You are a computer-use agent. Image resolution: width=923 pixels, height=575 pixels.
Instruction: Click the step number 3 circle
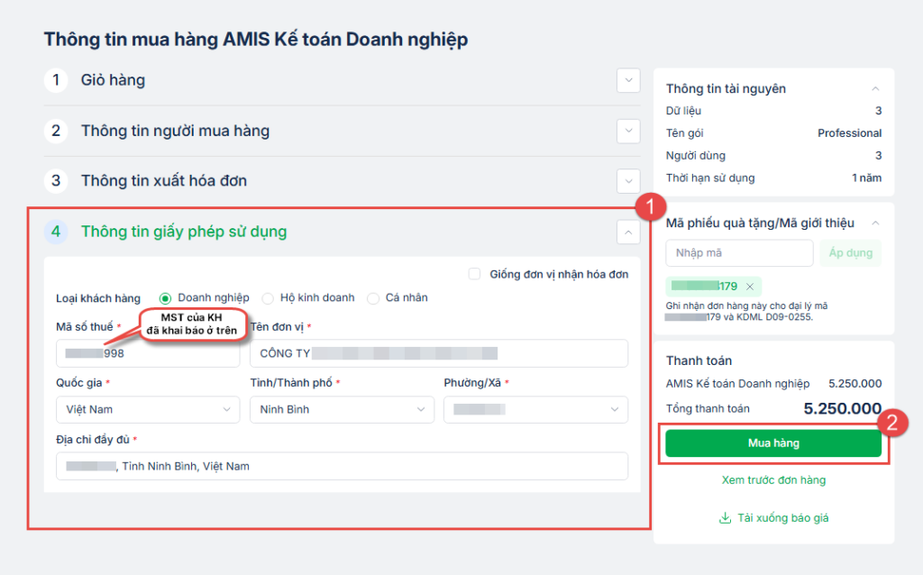(56, 180)
